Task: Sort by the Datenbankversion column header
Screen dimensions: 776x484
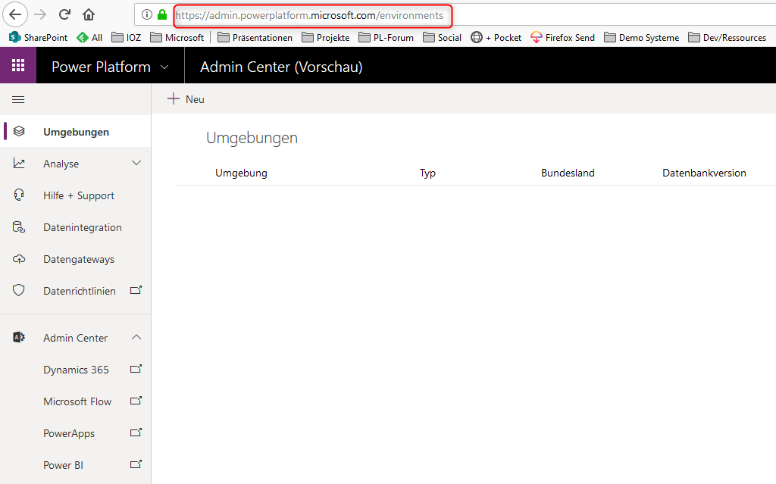Action: [704, 173]
